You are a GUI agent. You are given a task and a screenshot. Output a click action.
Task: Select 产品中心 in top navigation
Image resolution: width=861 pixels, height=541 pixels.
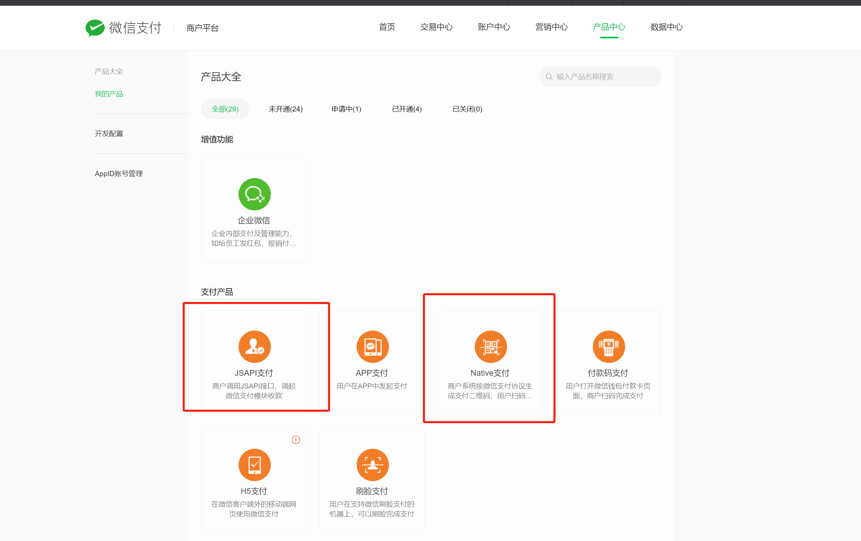[609, 27]
